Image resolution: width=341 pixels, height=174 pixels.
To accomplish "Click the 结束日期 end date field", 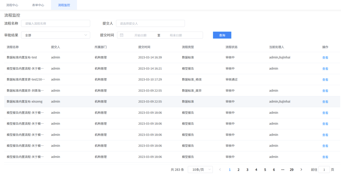I will coord(176,35).
